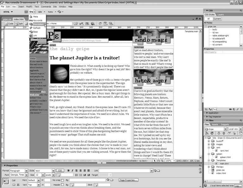Click the Refresh Design View icon
Viewport: 243px width, 188px height.
click(x=100, y=24)
